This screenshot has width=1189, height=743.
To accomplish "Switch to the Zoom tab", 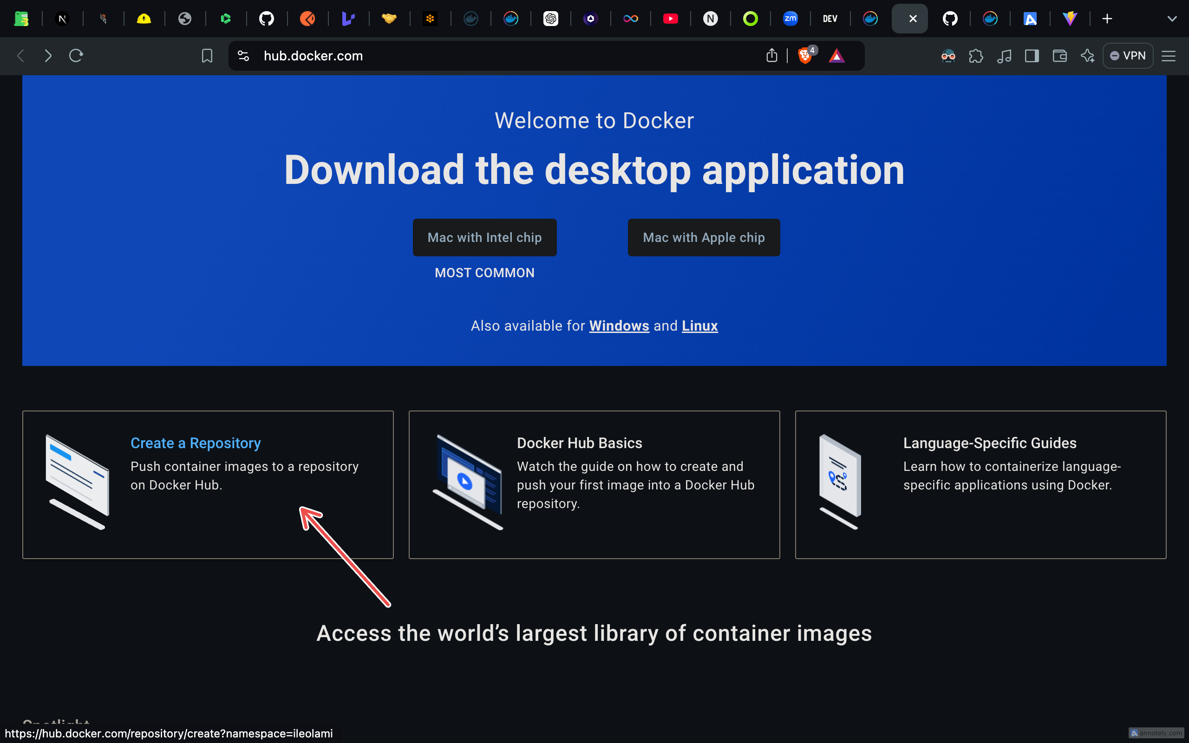I will pos(790,19).
